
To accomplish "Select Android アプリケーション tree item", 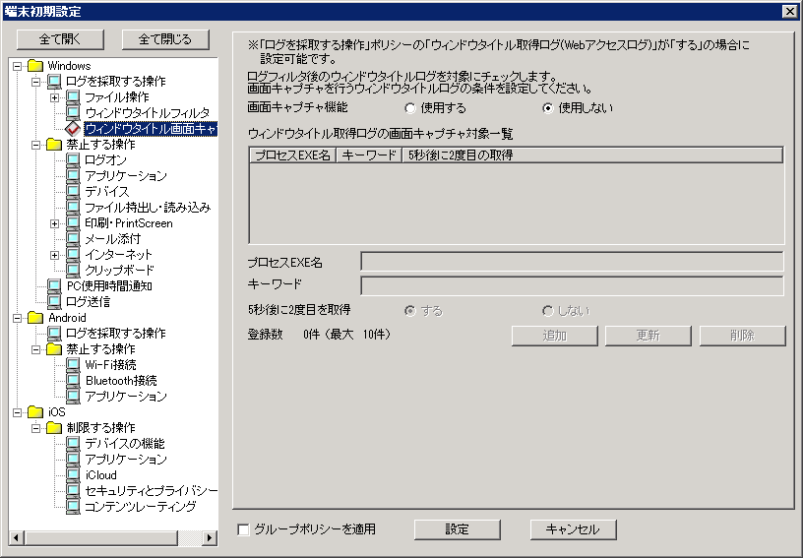I will coord(126,397).
